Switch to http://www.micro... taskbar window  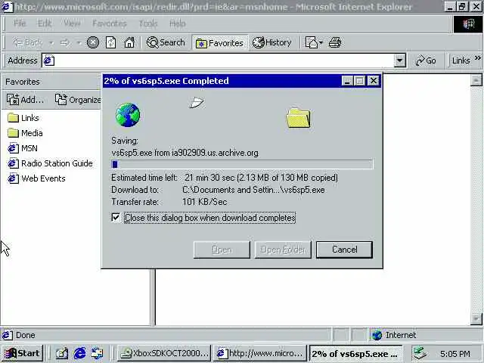(x=259, y=353)
